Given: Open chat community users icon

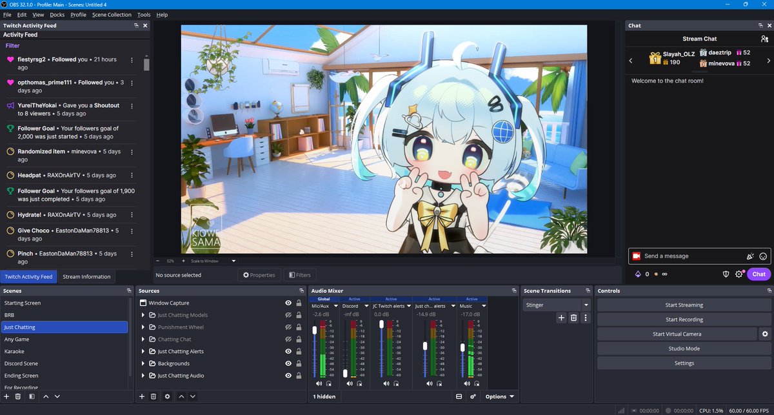Looking at the screenshot, I should (764, 39).
